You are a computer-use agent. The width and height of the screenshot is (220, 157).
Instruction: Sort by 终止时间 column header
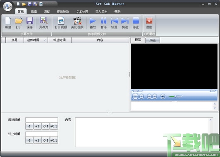point(60,40)
